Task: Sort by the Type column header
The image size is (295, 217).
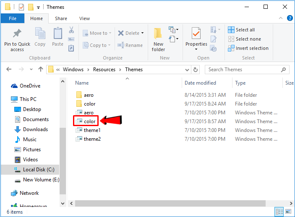Action: click(240, 83)
